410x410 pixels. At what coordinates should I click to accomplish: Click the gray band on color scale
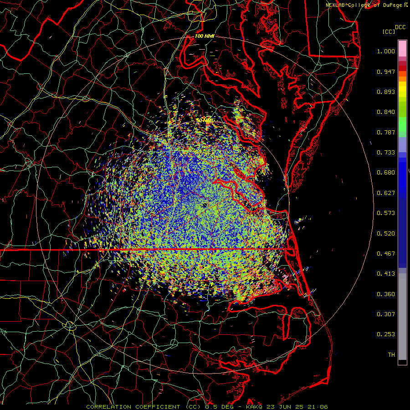pos(402,317)
